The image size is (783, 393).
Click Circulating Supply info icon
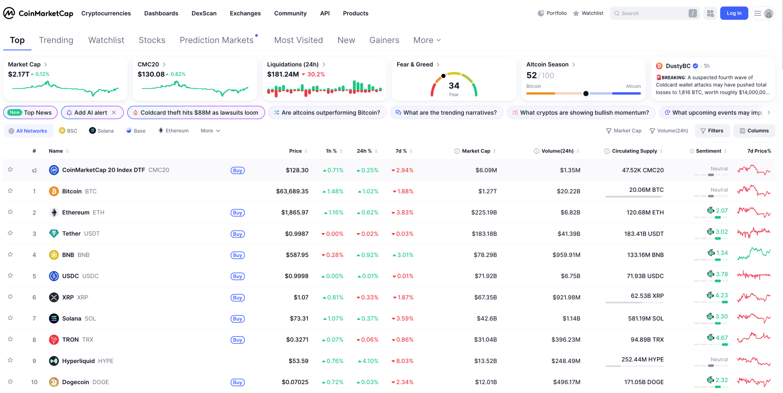point(607,151)
